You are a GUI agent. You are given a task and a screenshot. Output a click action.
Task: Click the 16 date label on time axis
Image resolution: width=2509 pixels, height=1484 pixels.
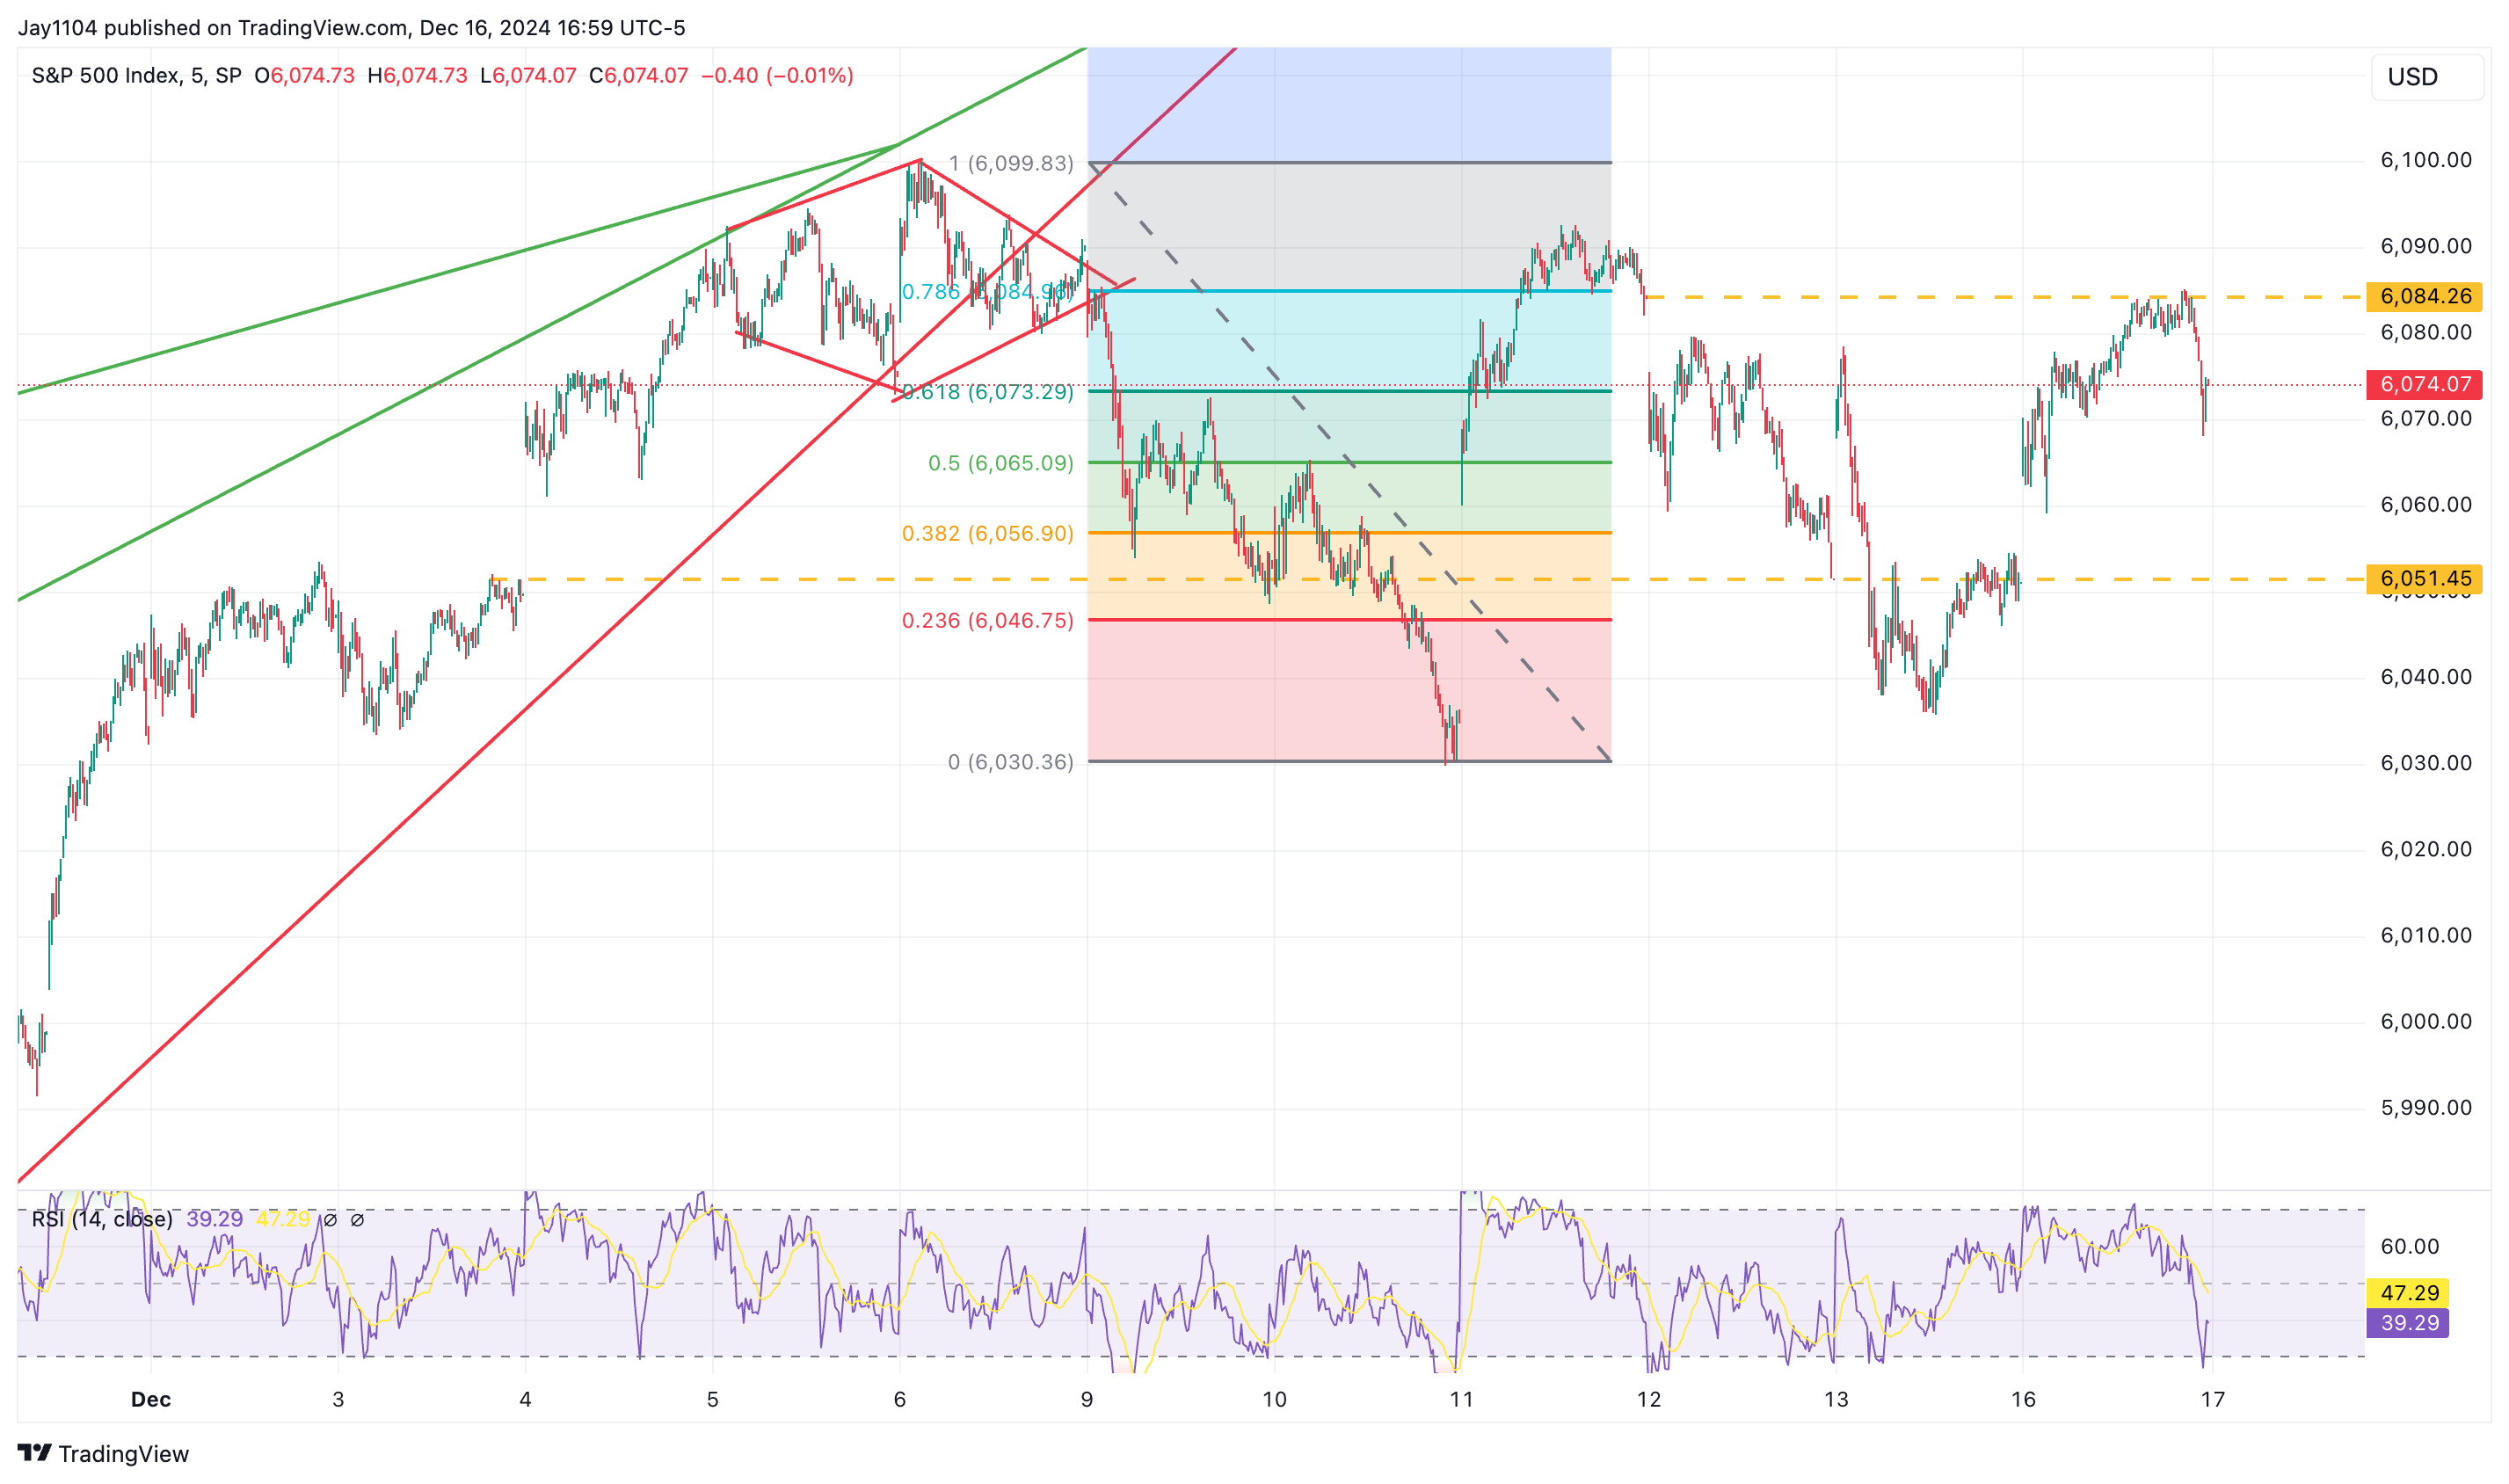coord(2023,1399)
